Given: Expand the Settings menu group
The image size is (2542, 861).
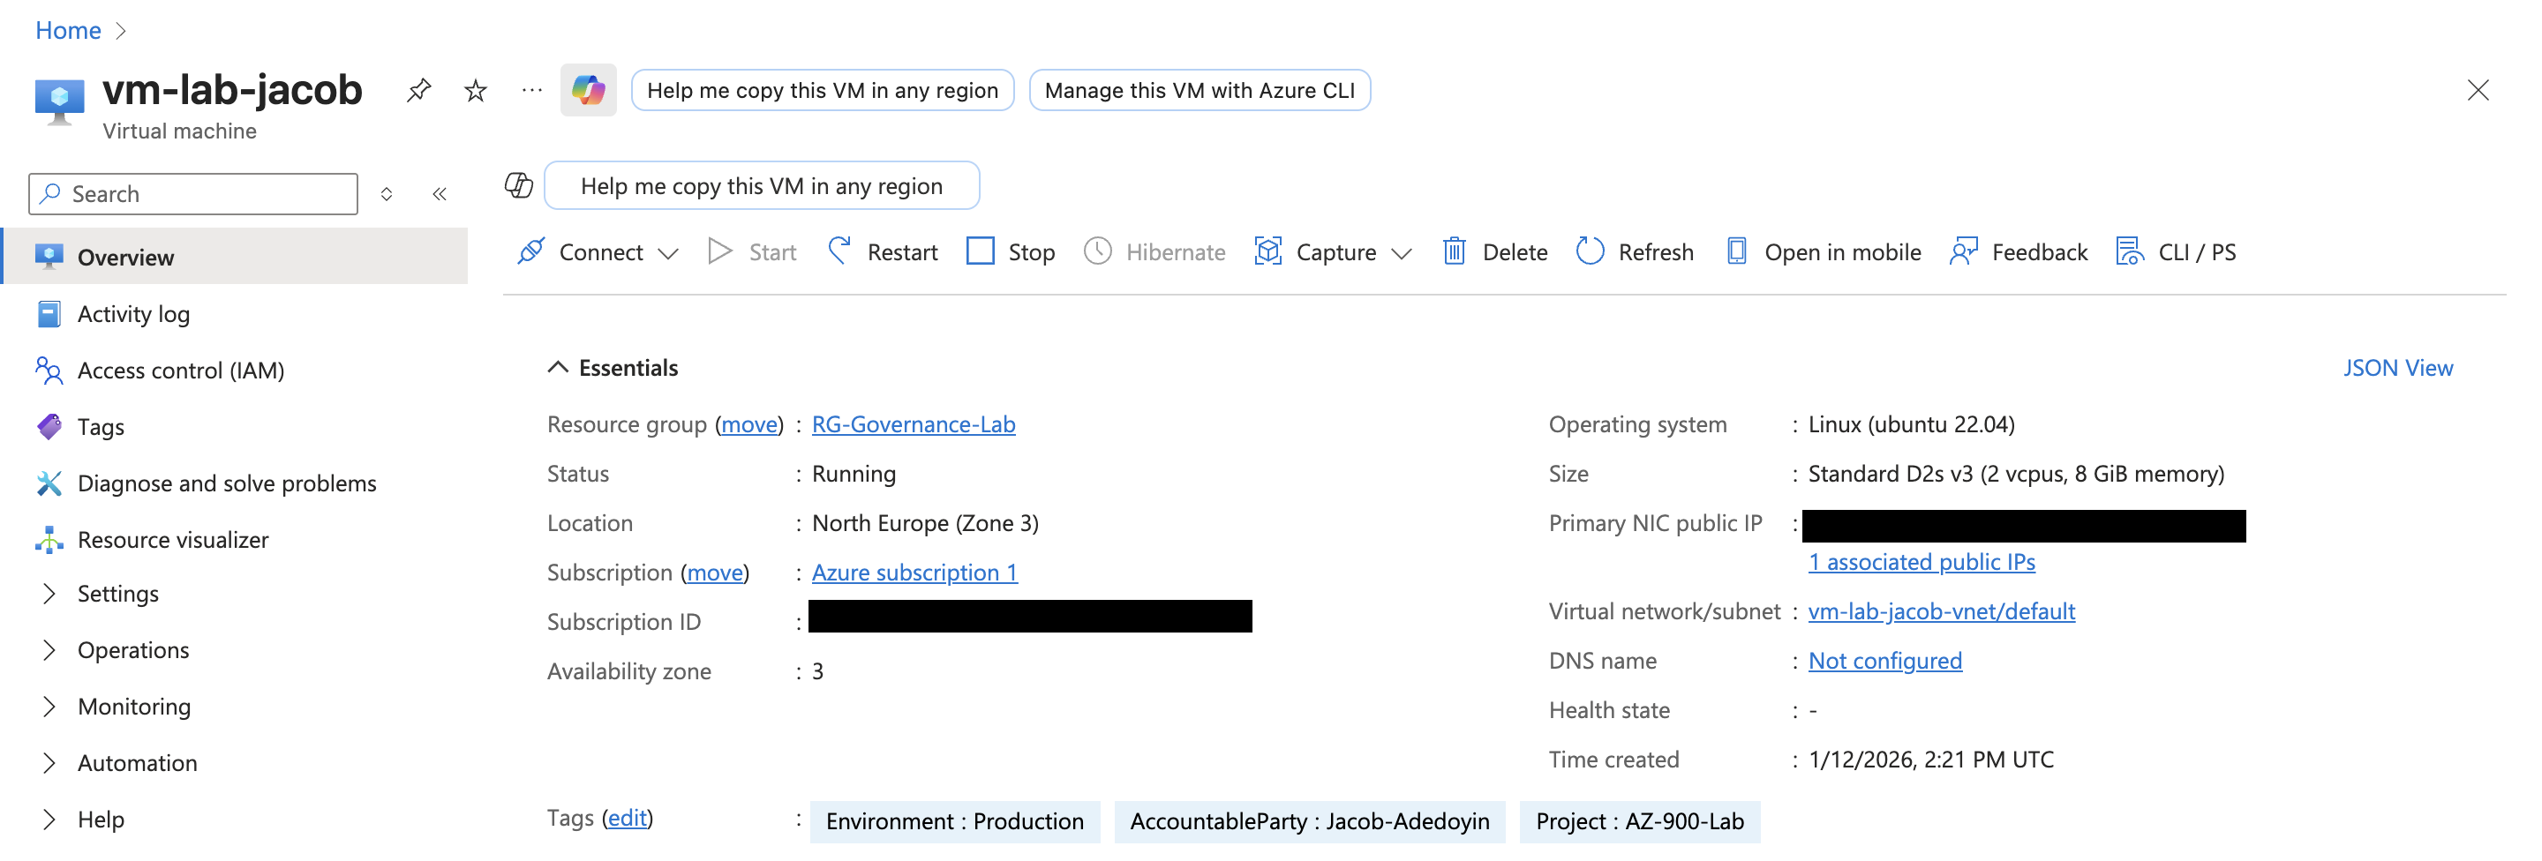Looking at the screenshot, I should point(49,594).
